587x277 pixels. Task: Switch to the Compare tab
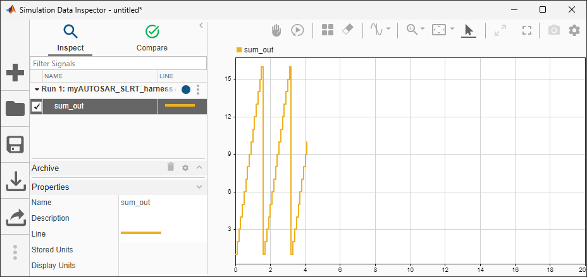[x=152, y=38]
